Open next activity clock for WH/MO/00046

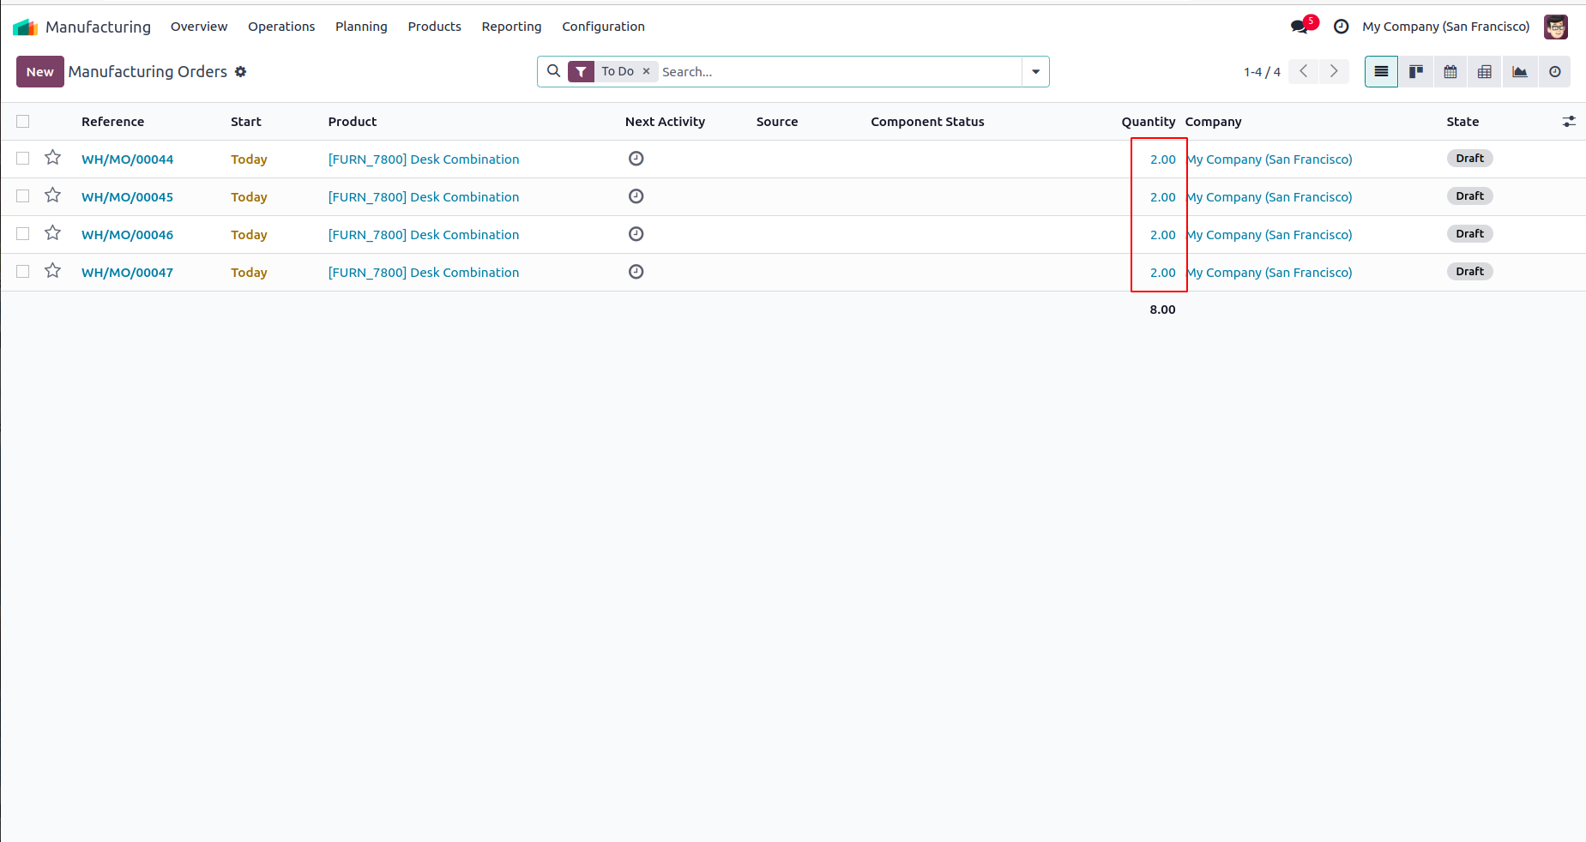(x=636, y=234)
